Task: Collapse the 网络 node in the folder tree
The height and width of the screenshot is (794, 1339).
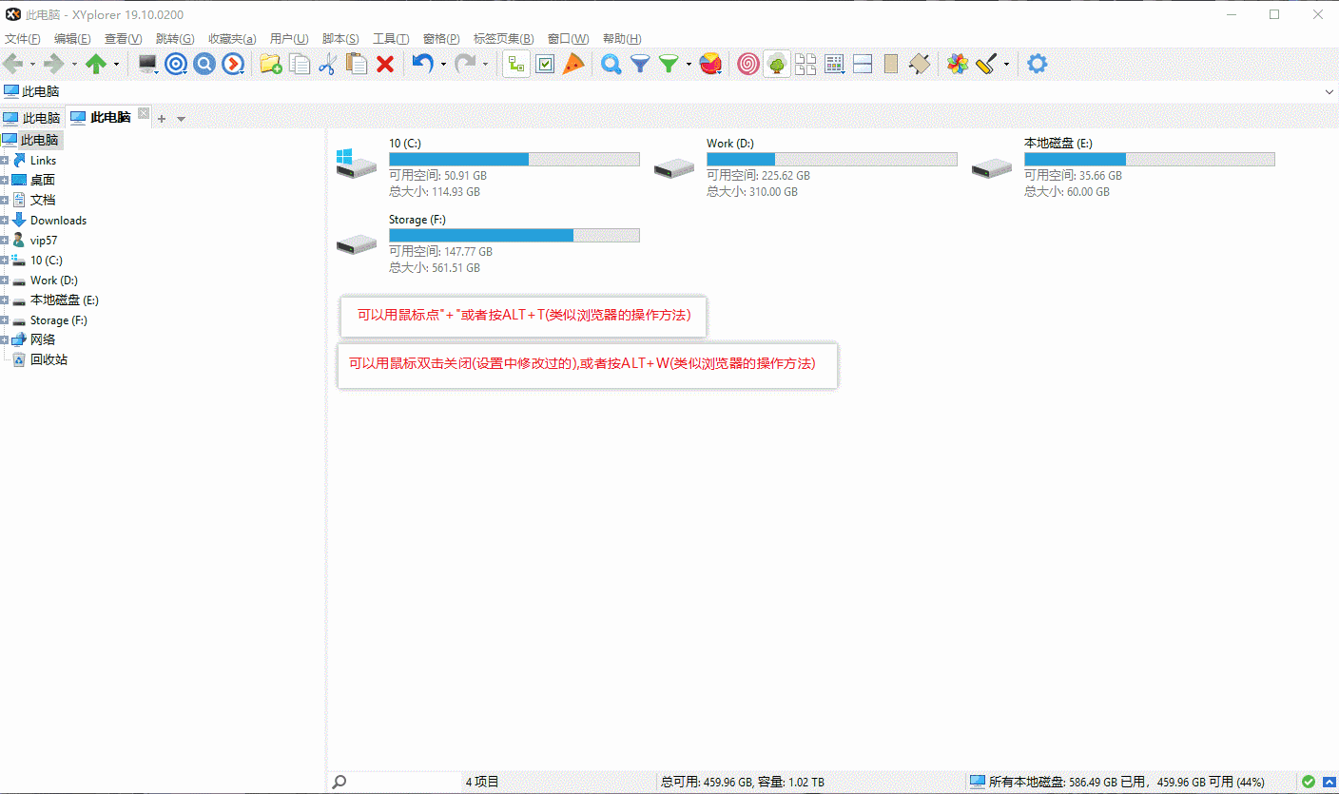Action: (x=7, y=339)
